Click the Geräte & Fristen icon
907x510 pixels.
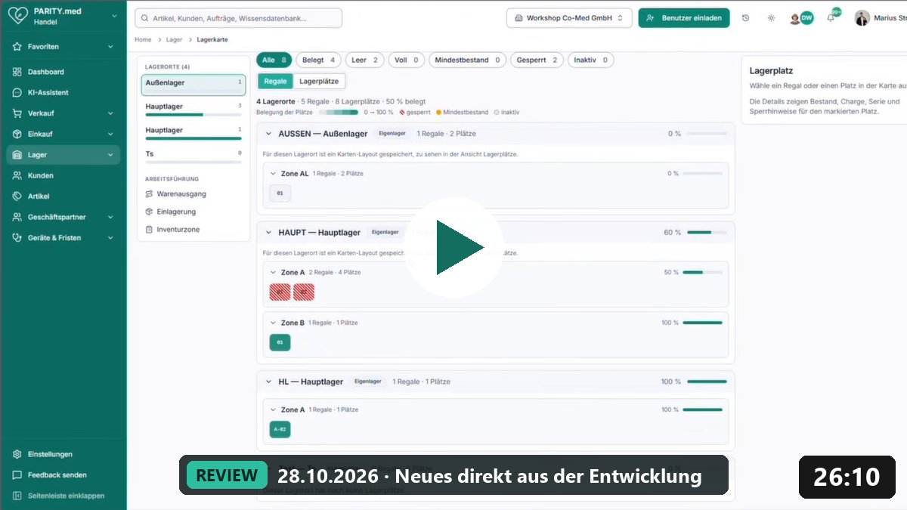coord(17,238)
